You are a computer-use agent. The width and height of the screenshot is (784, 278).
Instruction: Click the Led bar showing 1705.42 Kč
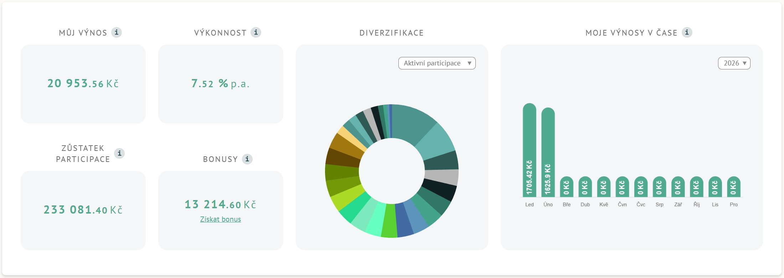pyautogui.click(x=529, y=150)
